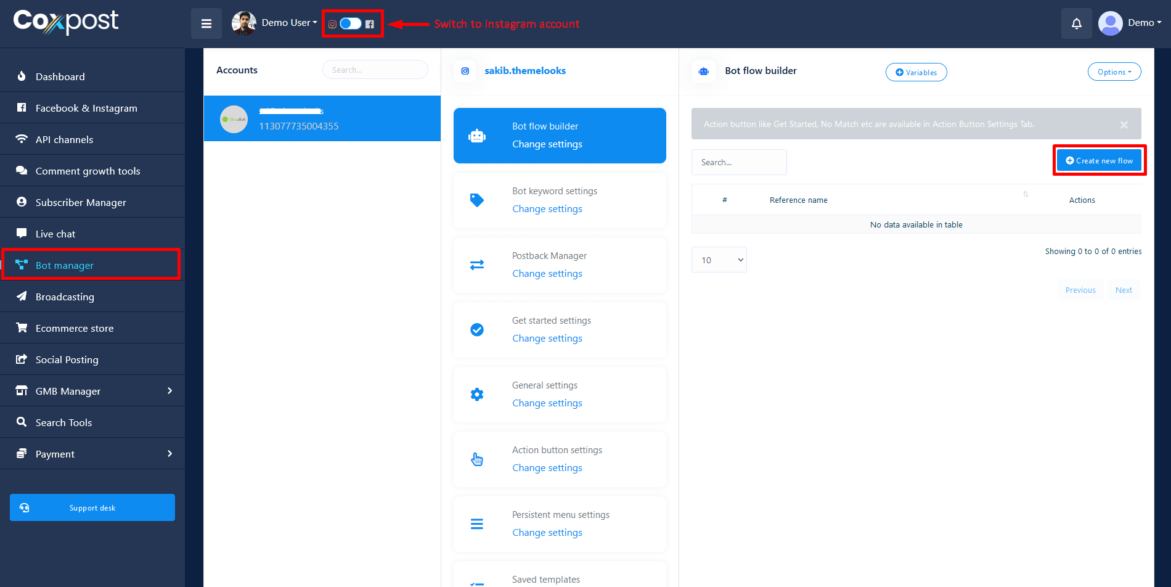Click the hamburger menu icon
The width and height of the screenshot is (1171, 587).
pos(206,23)
